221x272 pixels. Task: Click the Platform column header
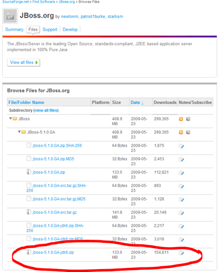tap(101, 103)
